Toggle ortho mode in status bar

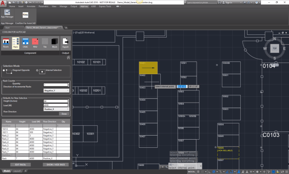(x=210, y=172)
